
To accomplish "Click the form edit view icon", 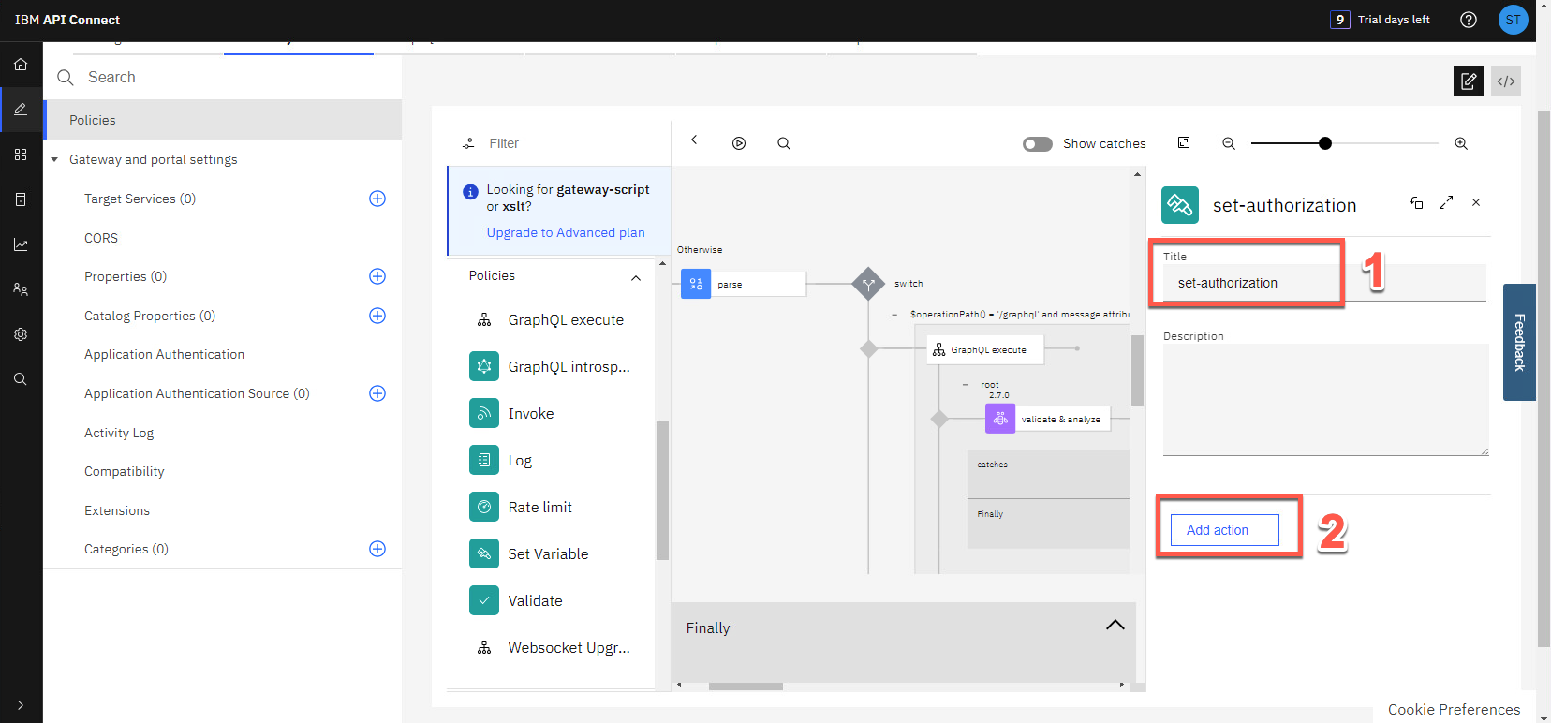I will 1468,81.
